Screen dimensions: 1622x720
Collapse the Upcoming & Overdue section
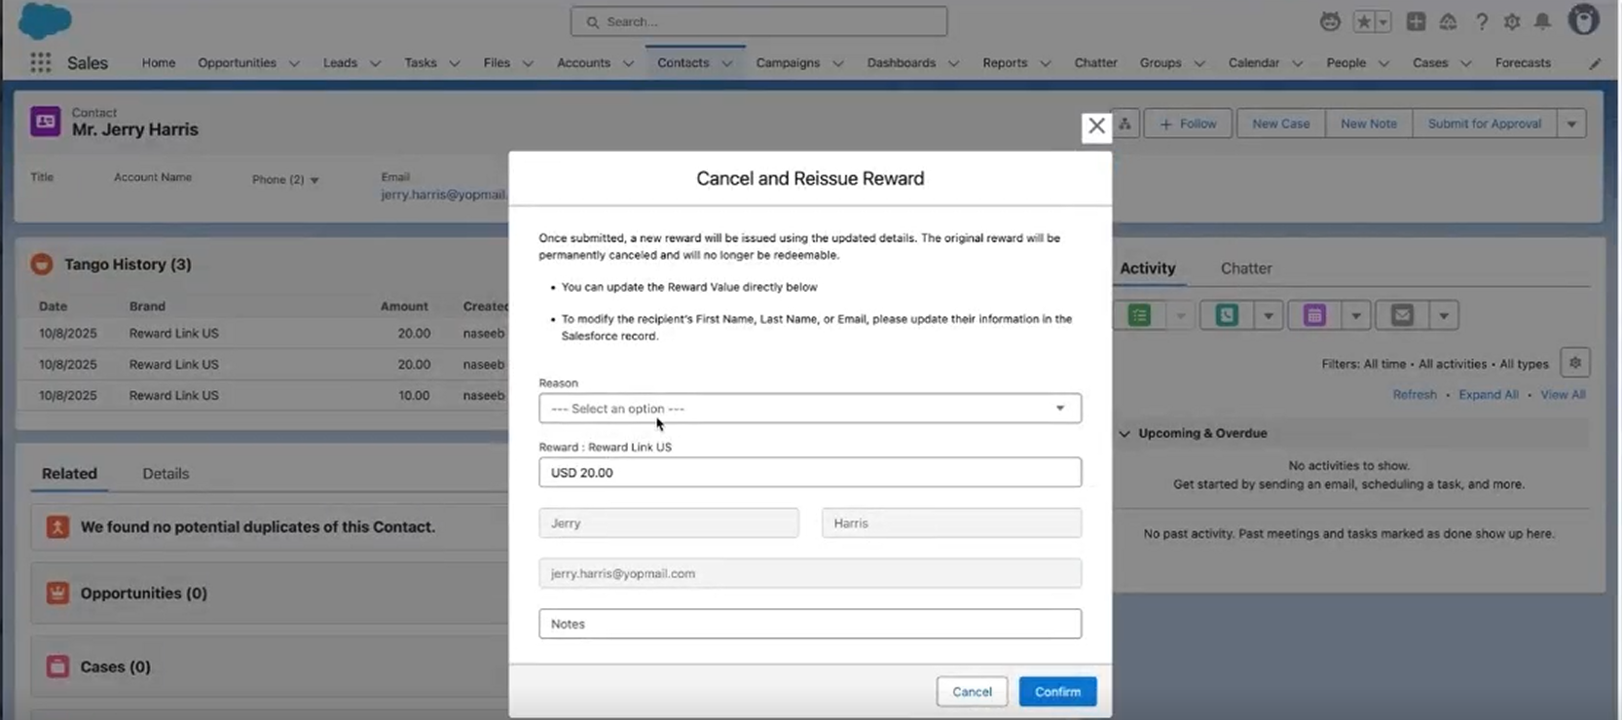[1124, 434]
